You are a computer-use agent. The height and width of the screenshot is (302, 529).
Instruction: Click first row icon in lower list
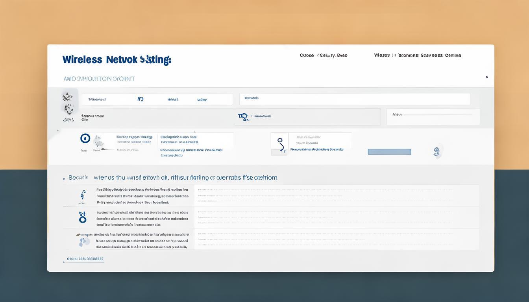pos(83,195)
